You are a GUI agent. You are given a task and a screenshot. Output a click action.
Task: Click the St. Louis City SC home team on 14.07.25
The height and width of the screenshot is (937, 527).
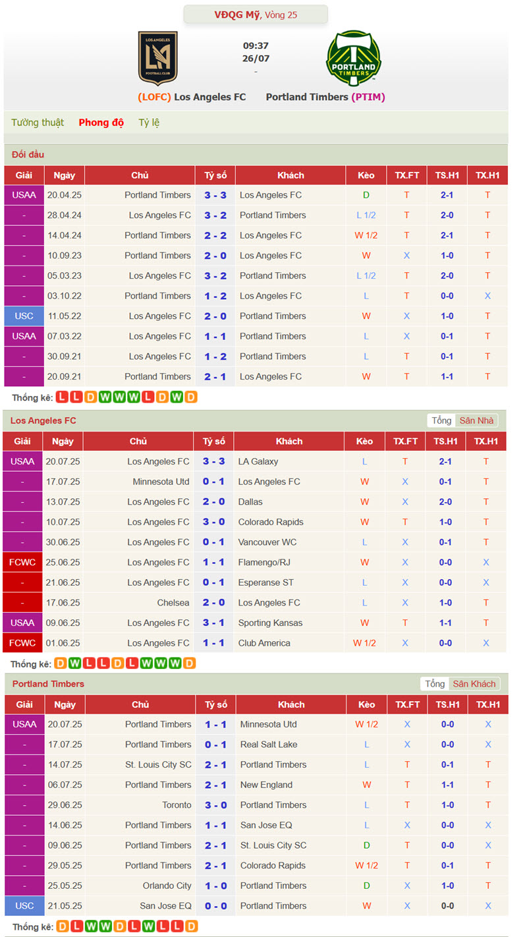point(158,765)
